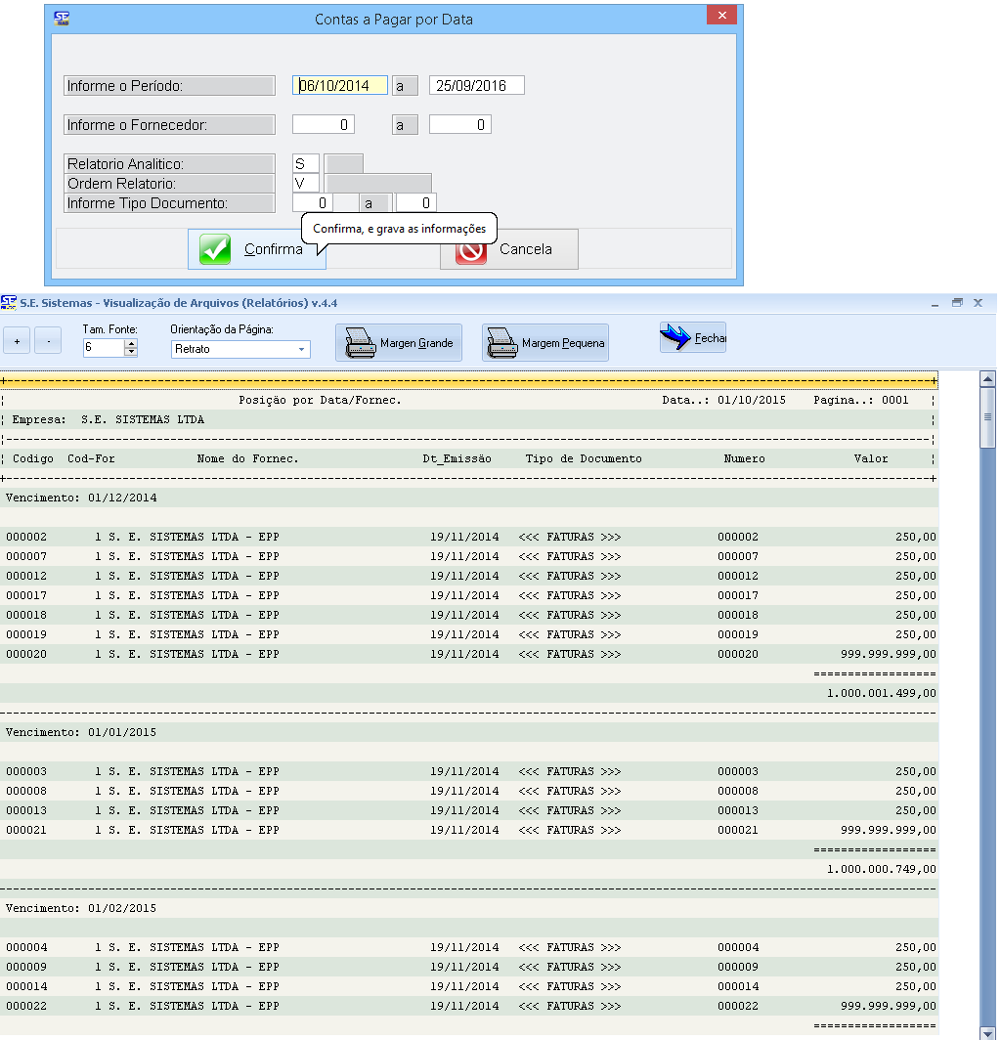Click the period start date field 06/10/2014
Viewport: 1001px width, 1040px height.
339,86
